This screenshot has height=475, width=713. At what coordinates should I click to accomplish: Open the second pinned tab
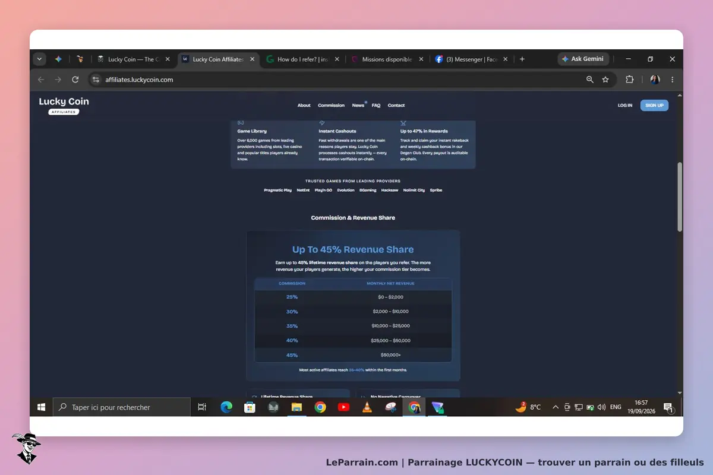(x=80, y=59)
